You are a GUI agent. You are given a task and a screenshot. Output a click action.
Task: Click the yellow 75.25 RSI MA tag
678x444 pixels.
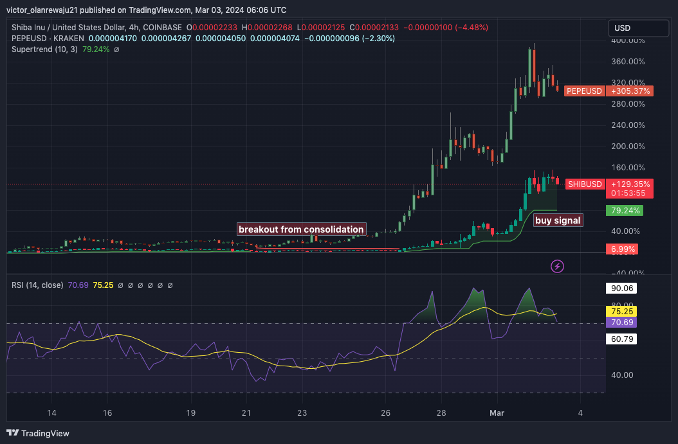tap(621, 312)
